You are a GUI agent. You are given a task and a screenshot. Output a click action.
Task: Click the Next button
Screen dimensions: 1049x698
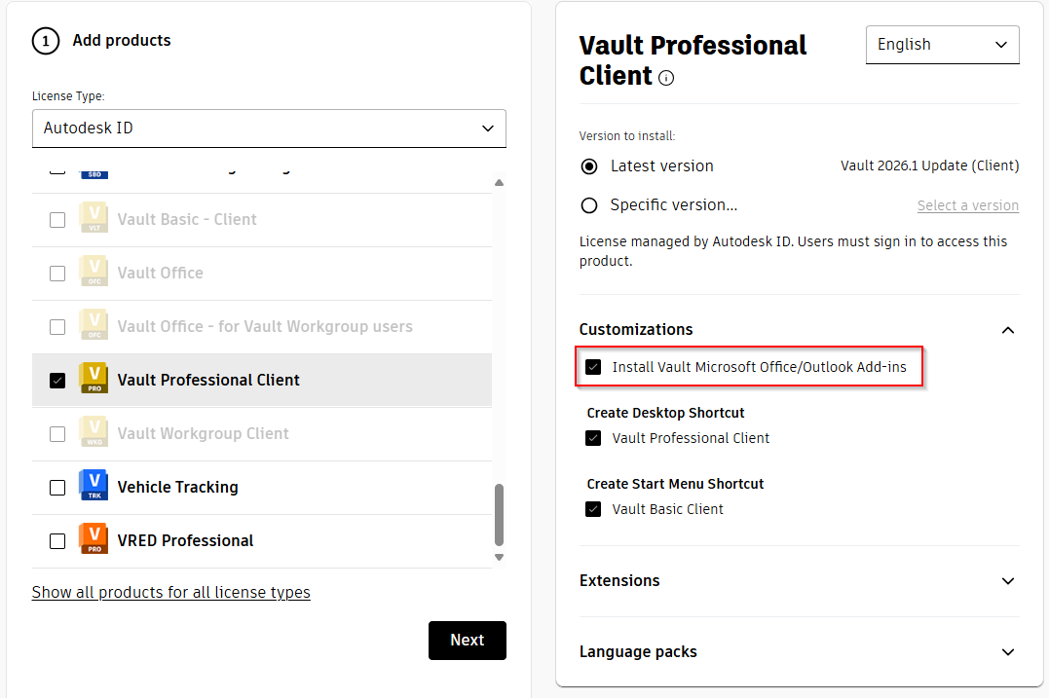coord(467,640)
